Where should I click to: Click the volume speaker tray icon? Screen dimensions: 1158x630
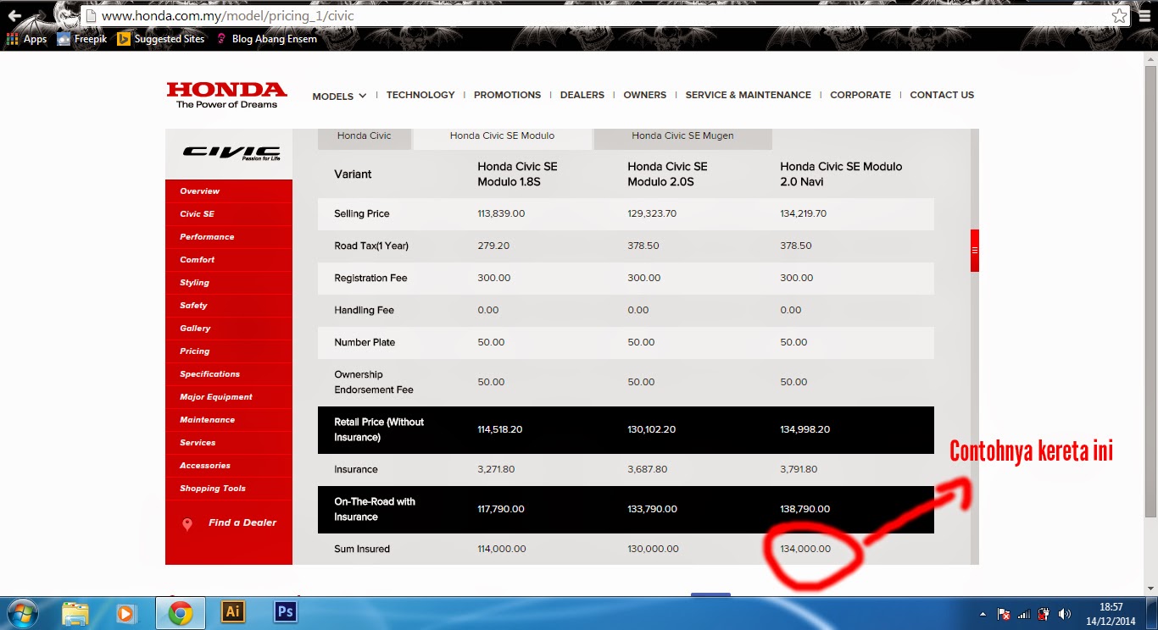(1065, 614)
